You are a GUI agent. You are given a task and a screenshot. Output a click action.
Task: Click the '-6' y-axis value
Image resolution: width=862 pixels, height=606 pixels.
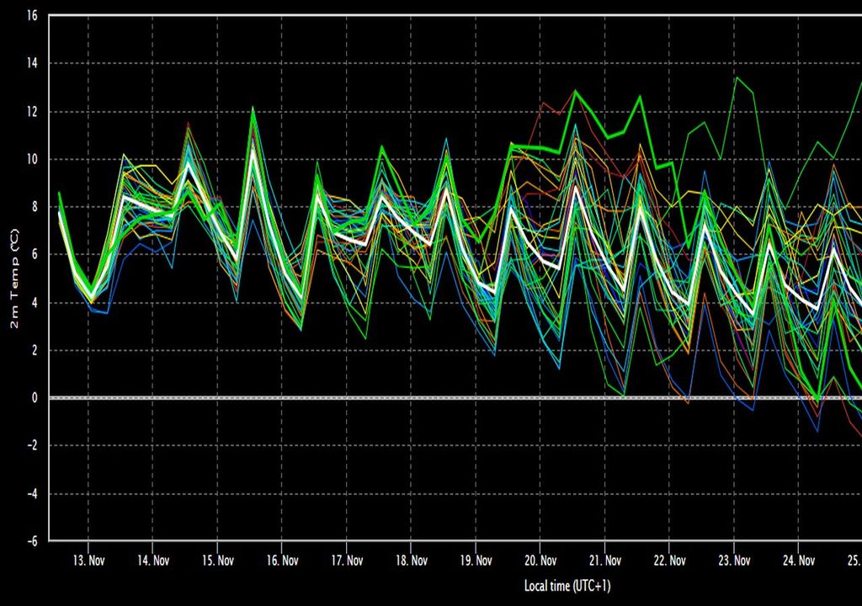point(32,541)
